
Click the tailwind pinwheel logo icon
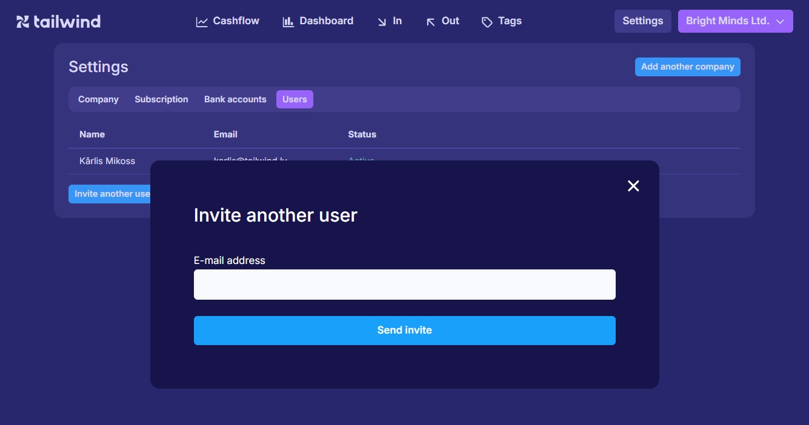pyautogui.click(x=22, y=22)
